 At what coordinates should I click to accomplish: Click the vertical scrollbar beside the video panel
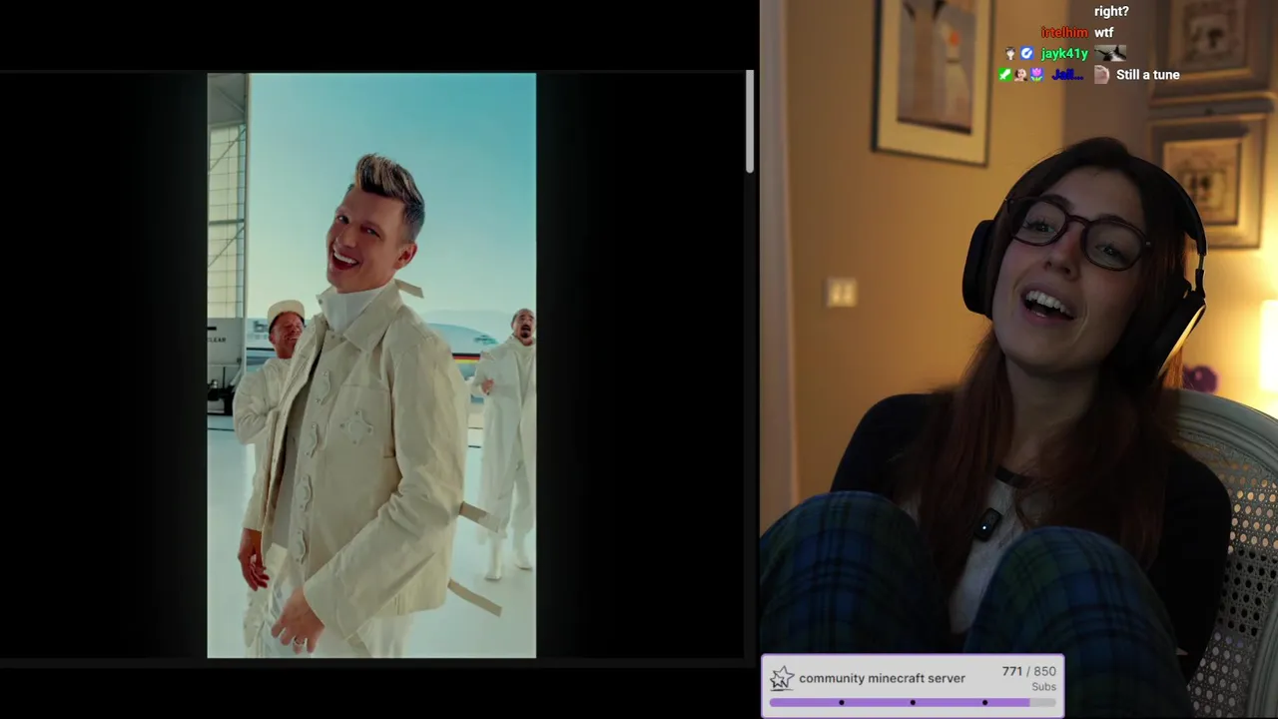(x=749, y=122)
